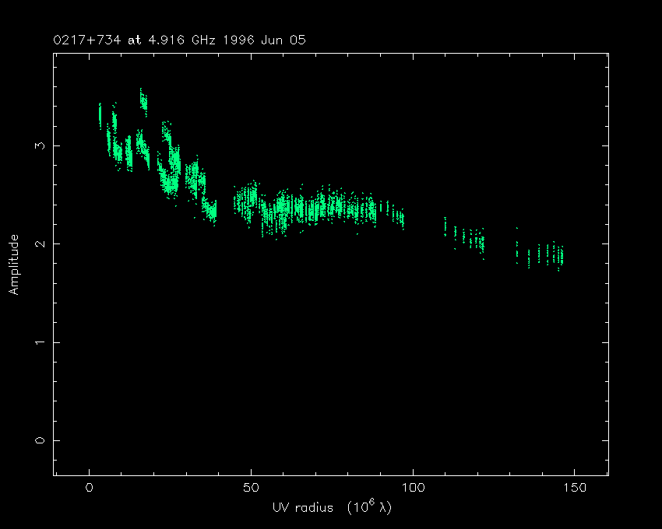This screenshot has width=662, height=529.
Task: Click the data cluster just left of UV radius 40
Action: pyautogui.click(x=210, y=210)
